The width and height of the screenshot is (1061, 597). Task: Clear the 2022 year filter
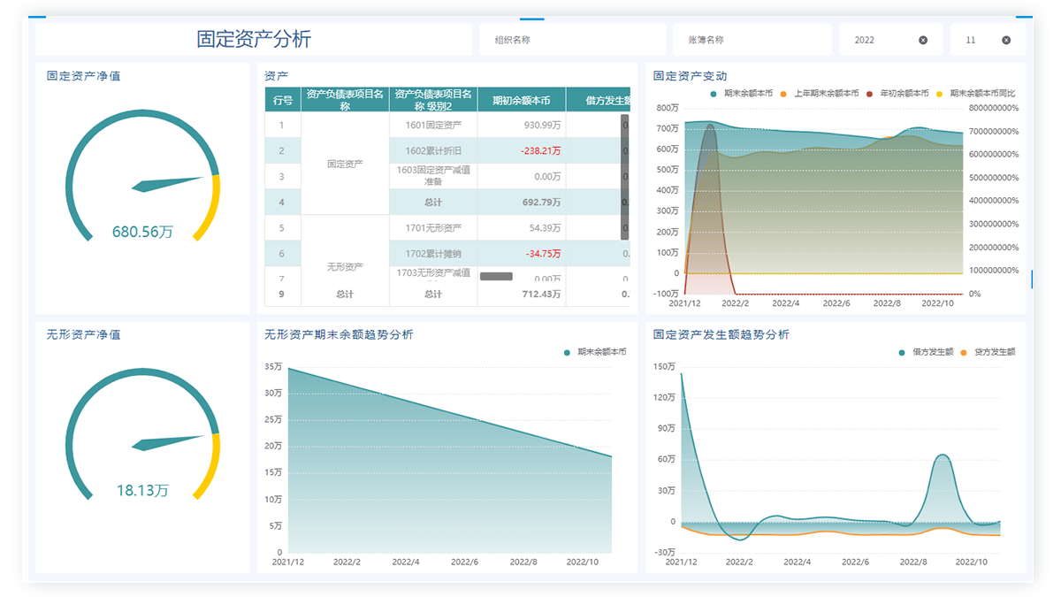click(923, 40)
